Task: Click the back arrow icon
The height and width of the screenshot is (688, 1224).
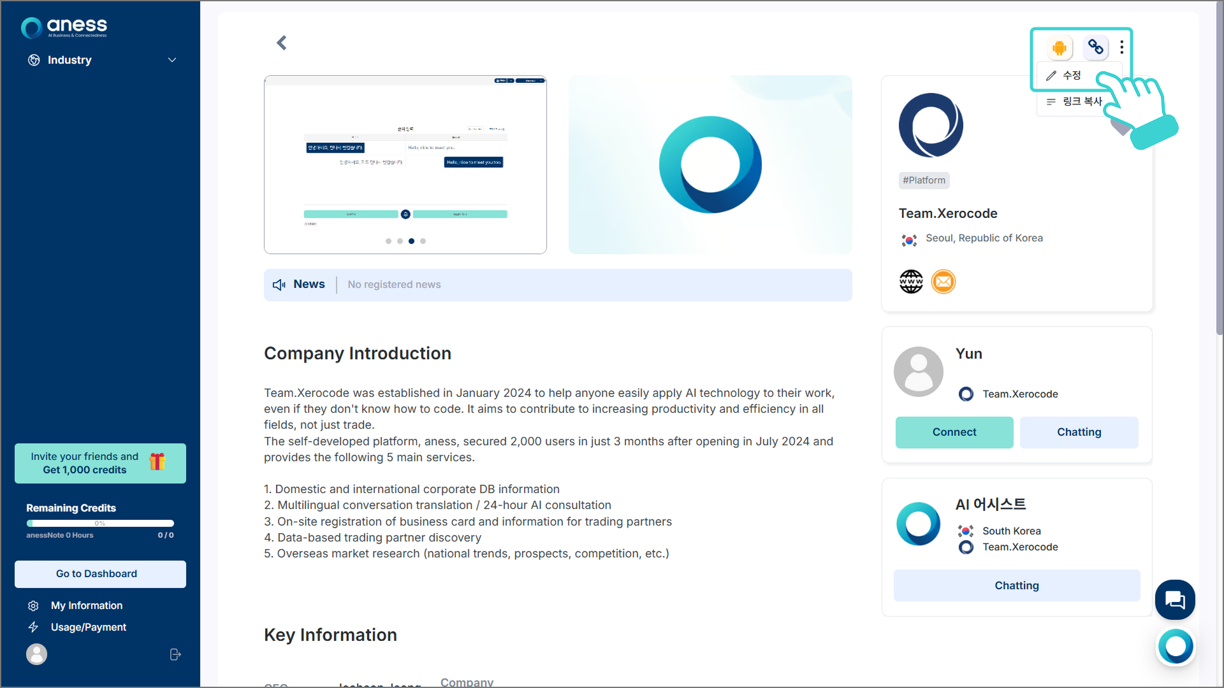Action: (x=281, y=43)
